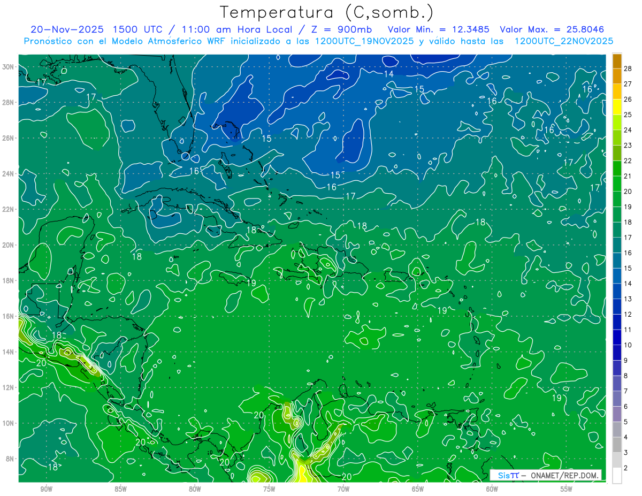Click the "85W" longitude axis label
642x496 pixels.
[120, 489]
